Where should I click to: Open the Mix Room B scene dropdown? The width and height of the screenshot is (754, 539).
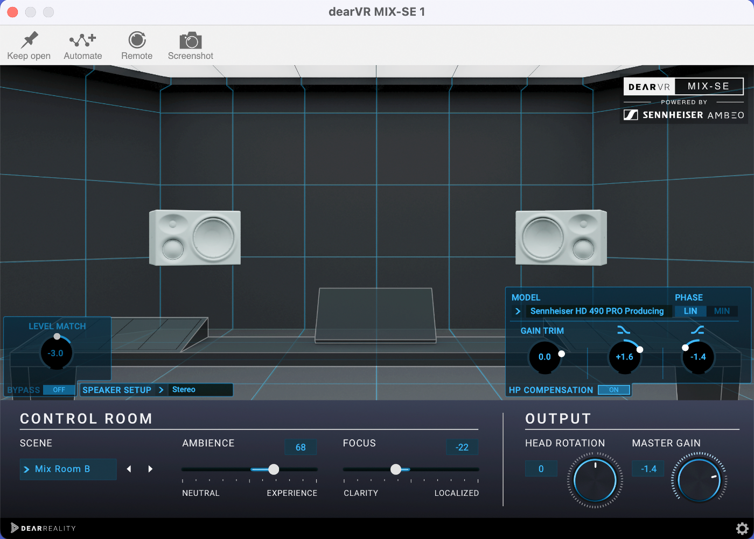(x=68, y=469)
